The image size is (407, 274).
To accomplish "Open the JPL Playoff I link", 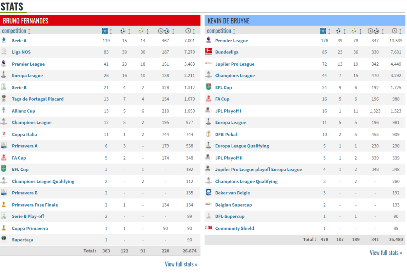I will (228, 111).
